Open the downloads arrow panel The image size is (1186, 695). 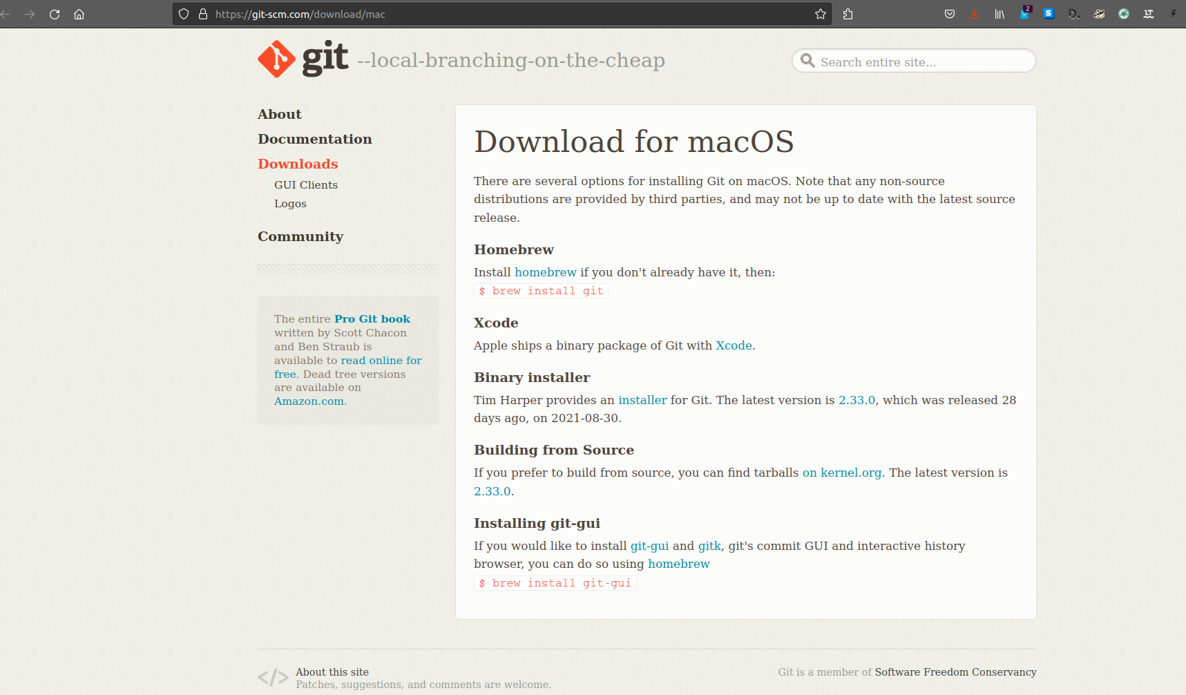coord(975,14)
